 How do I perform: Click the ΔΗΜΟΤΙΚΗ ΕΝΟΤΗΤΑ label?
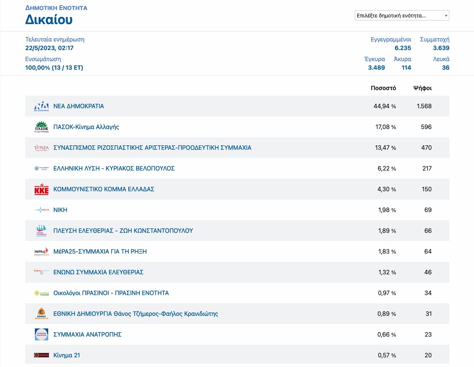tap(56, 8)
